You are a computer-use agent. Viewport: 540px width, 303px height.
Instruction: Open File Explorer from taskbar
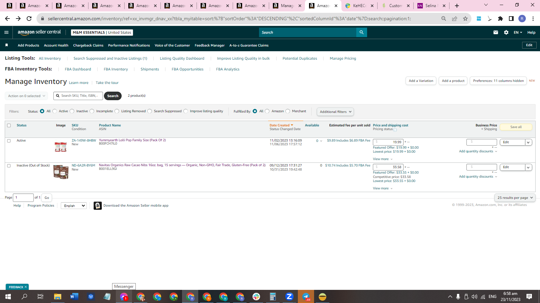58,297
